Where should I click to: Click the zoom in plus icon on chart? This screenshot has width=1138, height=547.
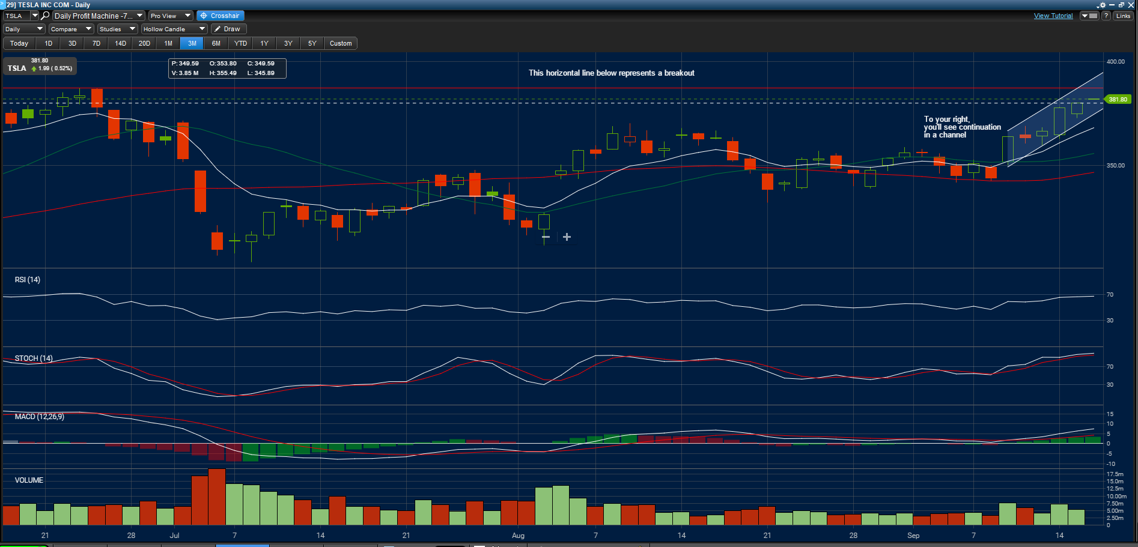click(x=567, y=237)
